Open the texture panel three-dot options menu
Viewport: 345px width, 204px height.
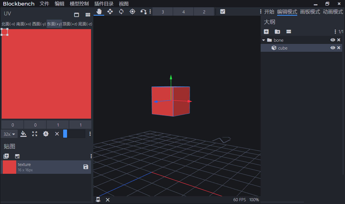(91, 156)
